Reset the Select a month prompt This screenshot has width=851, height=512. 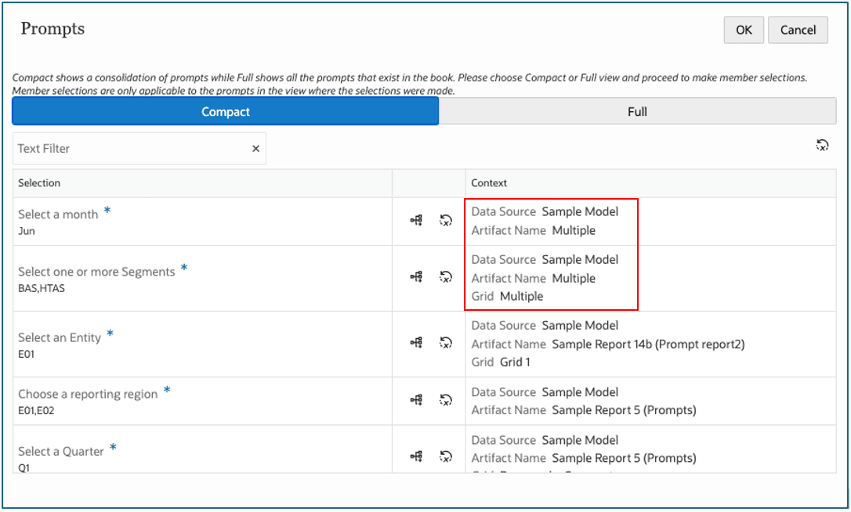click(x=446, y=221)
